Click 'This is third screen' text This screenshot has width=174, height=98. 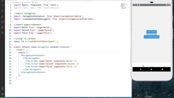tap(151, 34)
